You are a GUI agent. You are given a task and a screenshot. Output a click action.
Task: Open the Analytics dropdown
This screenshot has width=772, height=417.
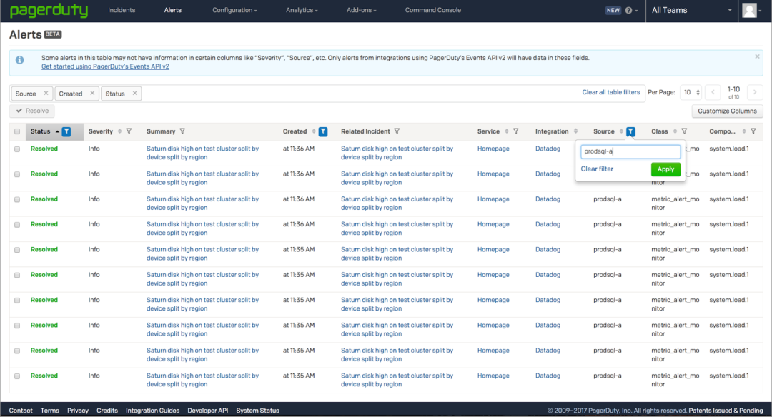tap(300, 10)
